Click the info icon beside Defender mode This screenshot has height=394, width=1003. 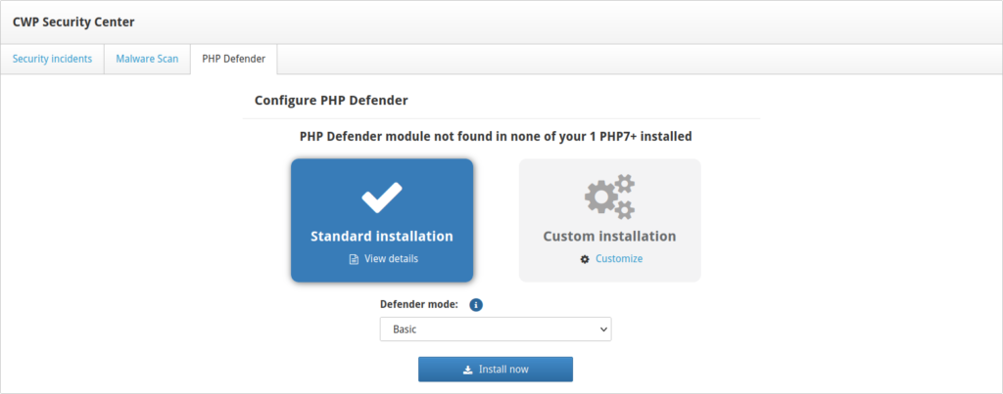coord(476,305)
